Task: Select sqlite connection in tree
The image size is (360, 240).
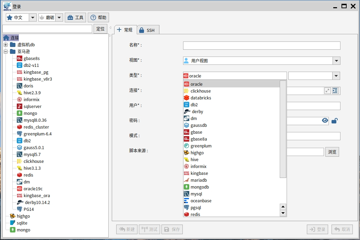Action: (19, 223)
